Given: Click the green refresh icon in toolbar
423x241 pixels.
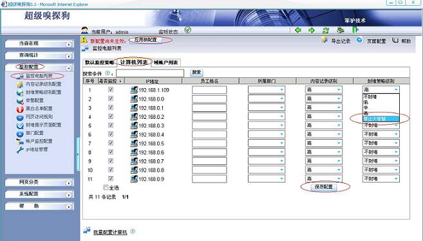Looking at the screenshot, I should coord(326,30).
